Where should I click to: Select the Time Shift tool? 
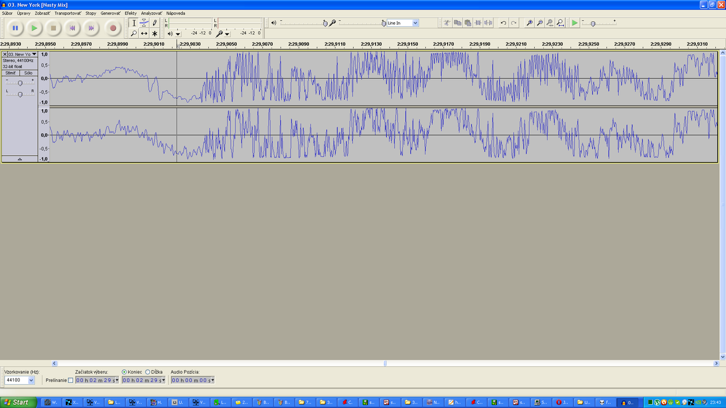[x=144, y=33]
